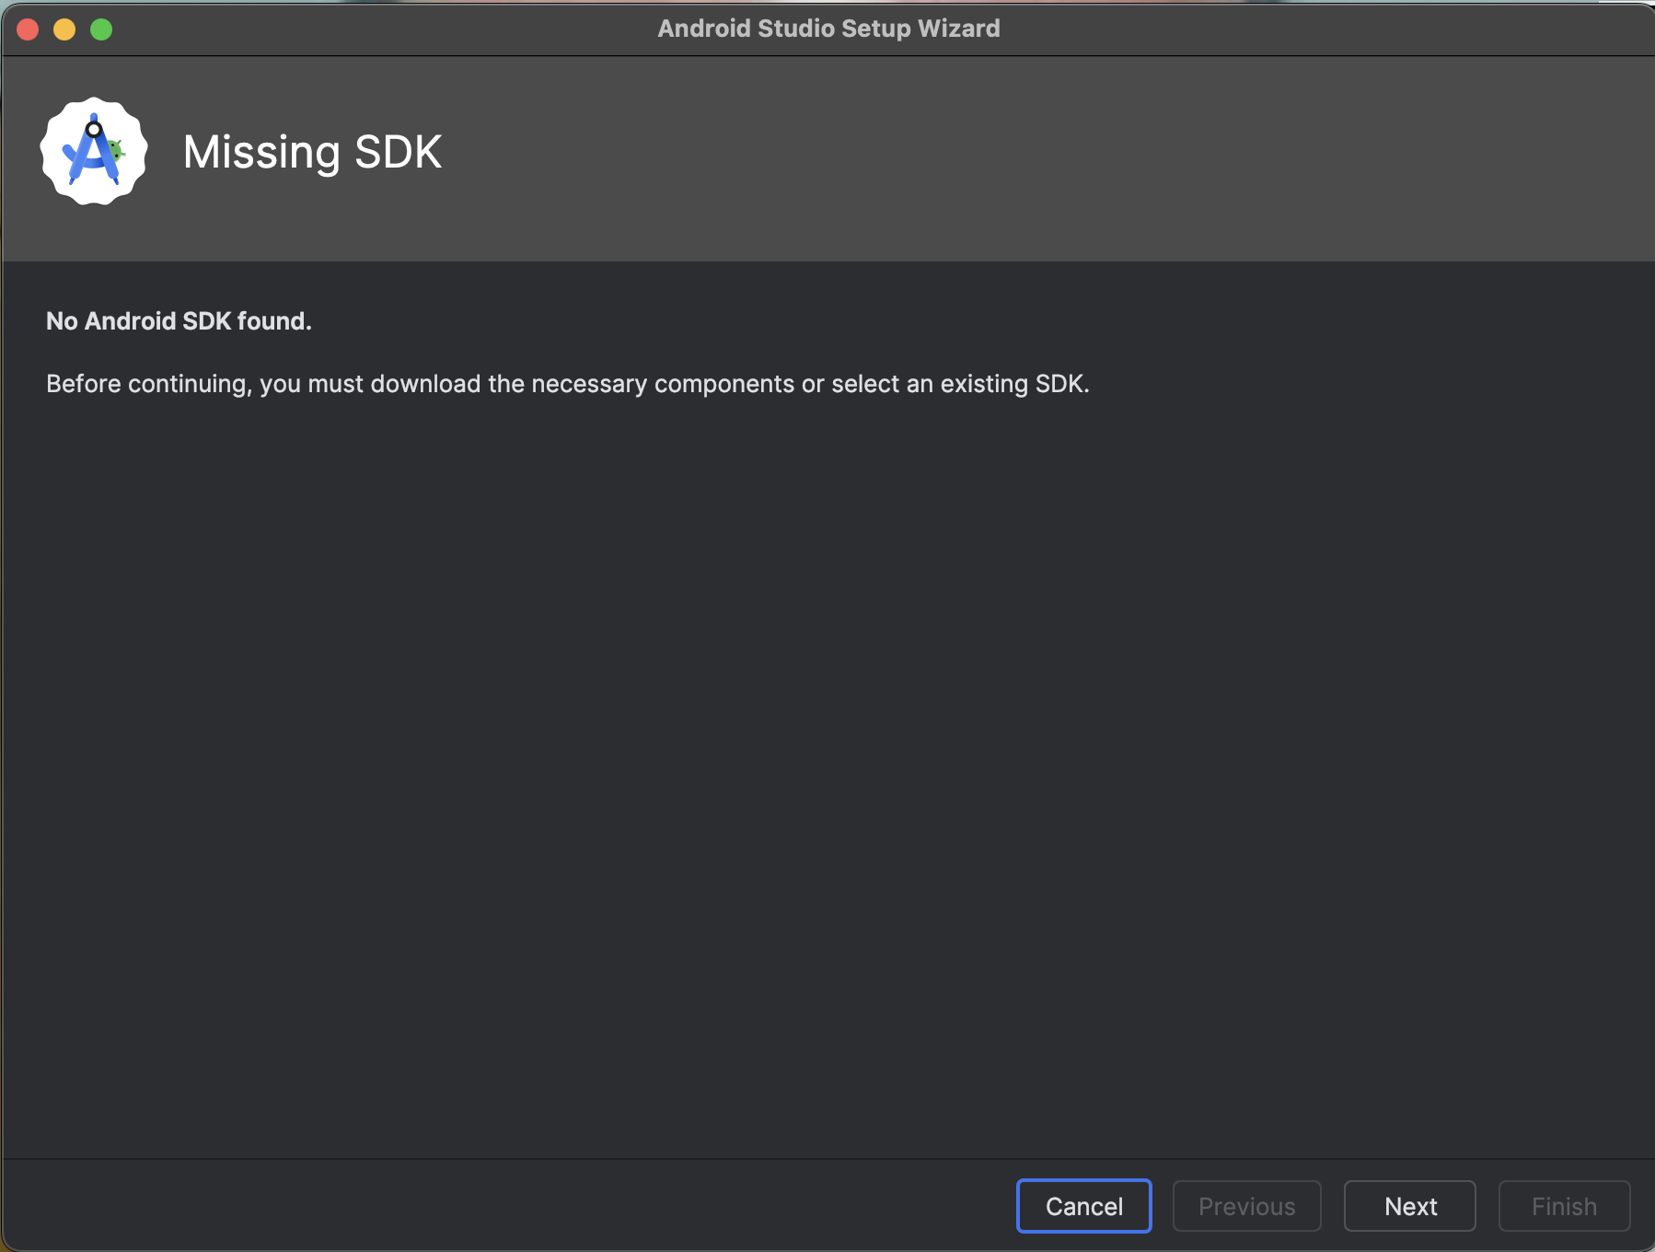Proceed by clicking Next
The width and height of the screenshot is (1655, 1252).
(1409, 1206)
